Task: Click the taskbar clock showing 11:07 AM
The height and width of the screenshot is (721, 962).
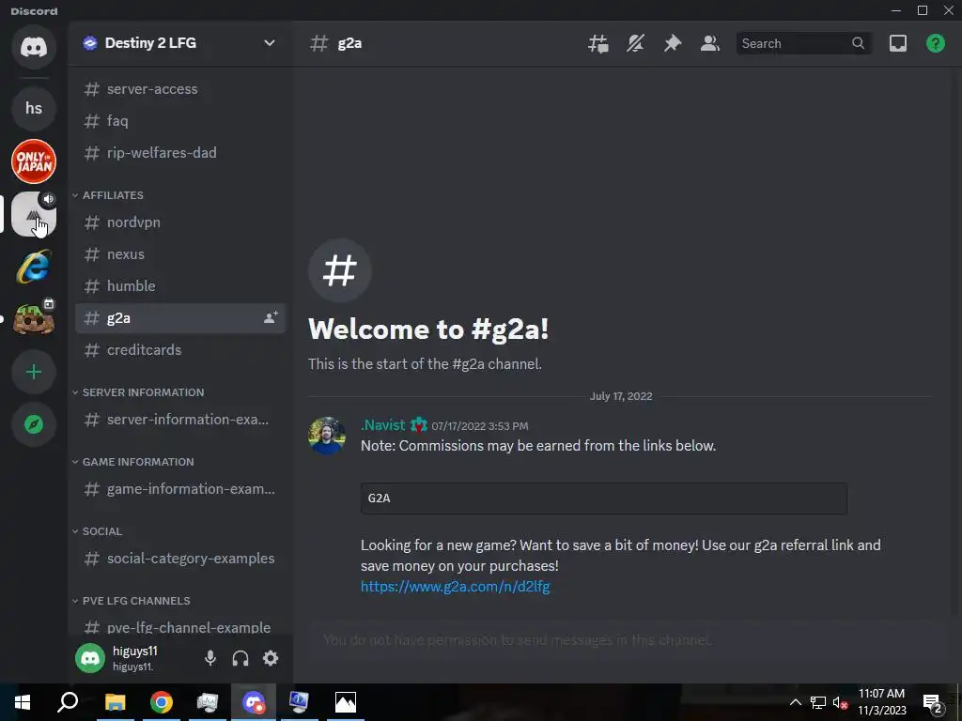Action: click(x=881, y=702)
